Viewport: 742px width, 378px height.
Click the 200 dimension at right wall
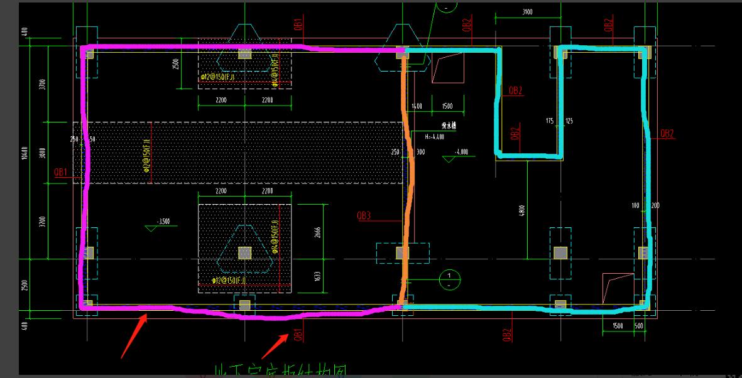(655, 206)
